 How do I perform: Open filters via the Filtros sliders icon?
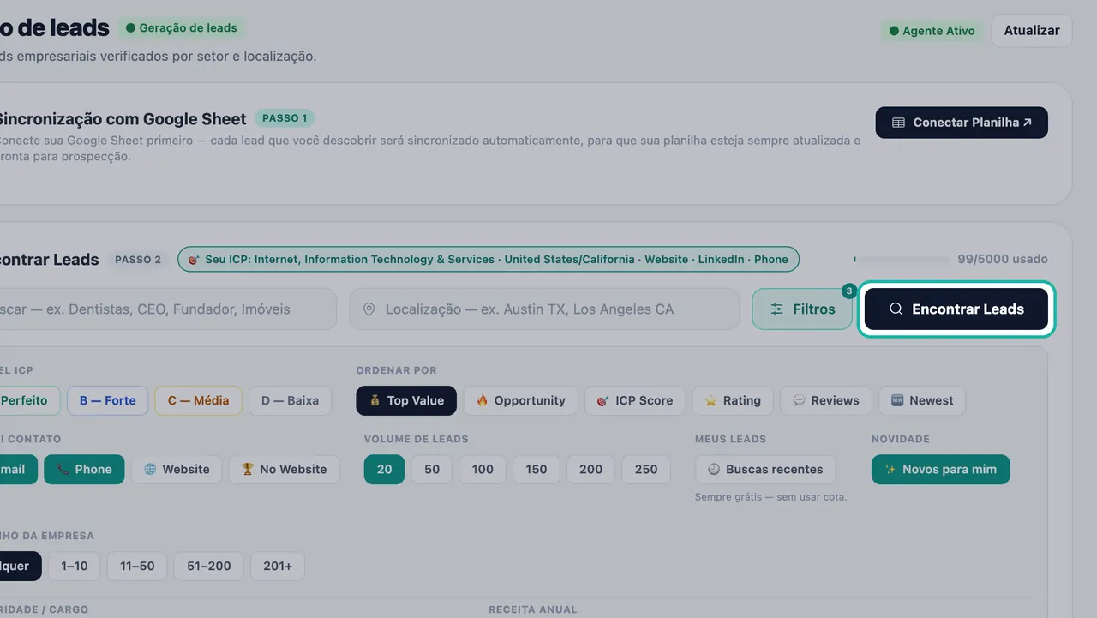click(x=776, y=309)
